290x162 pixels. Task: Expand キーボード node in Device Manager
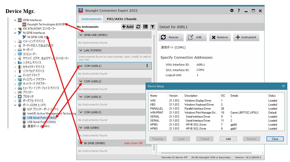click(x=15, y=50)
